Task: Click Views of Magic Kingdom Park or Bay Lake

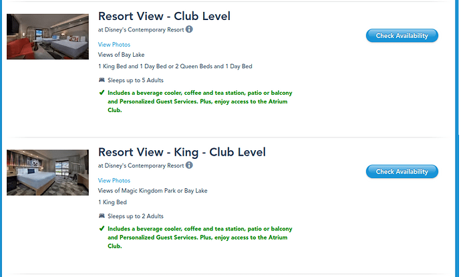Action: tap(152, 191)
